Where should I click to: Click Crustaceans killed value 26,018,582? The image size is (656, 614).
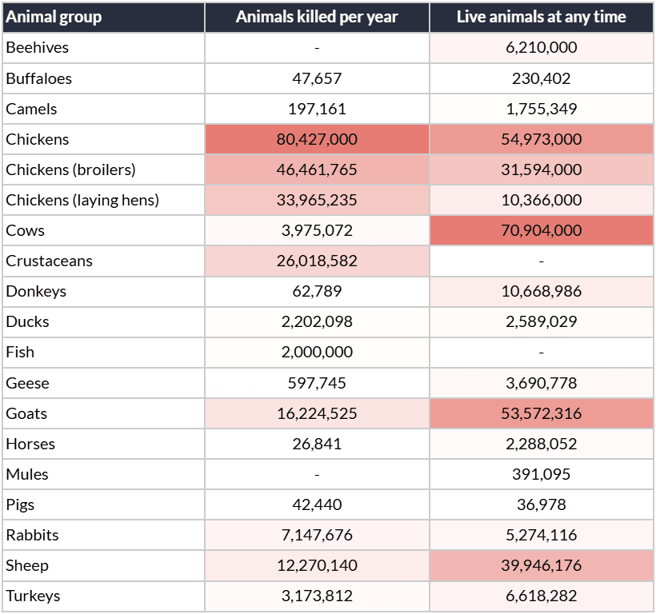coord(317,261)
